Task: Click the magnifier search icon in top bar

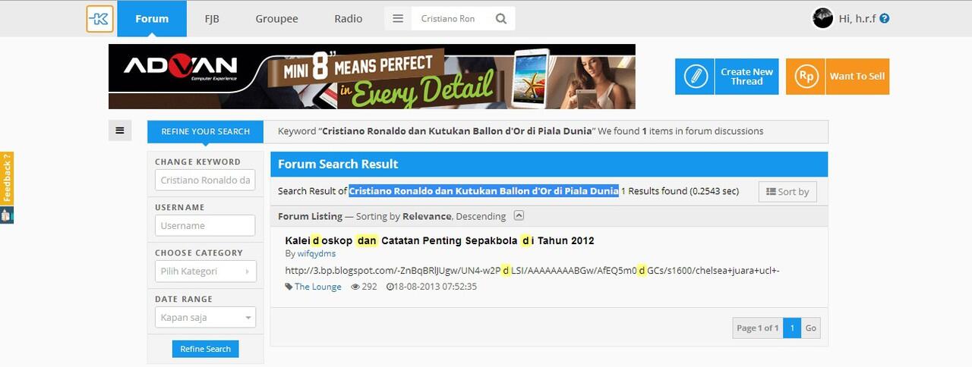Action: pyautogui.click(x=501, y=18)
